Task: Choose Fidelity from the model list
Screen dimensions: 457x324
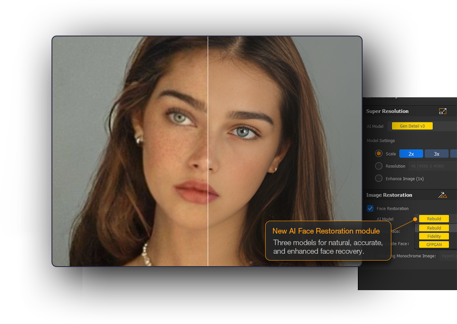Action: [434, 236]
